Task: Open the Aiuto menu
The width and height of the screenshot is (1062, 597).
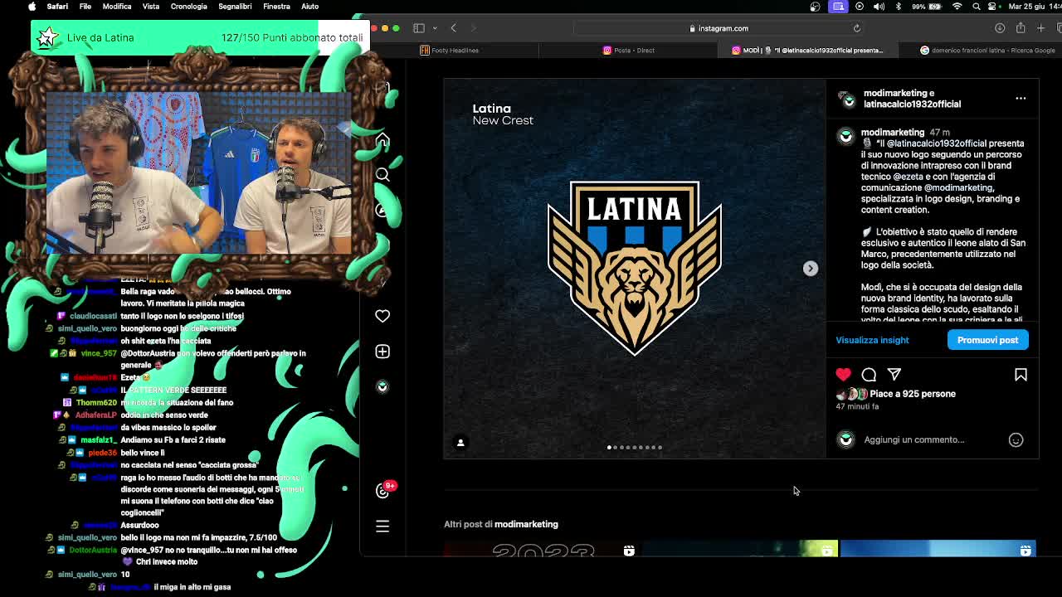Action: (x=309, y=7)
